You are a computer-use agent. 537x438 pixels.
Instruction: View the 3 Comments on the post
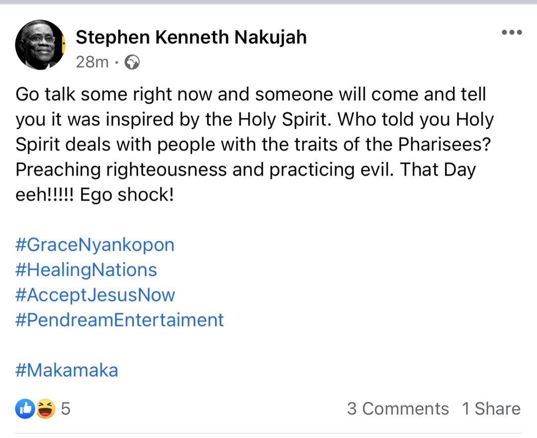click(x=398, y=409)
